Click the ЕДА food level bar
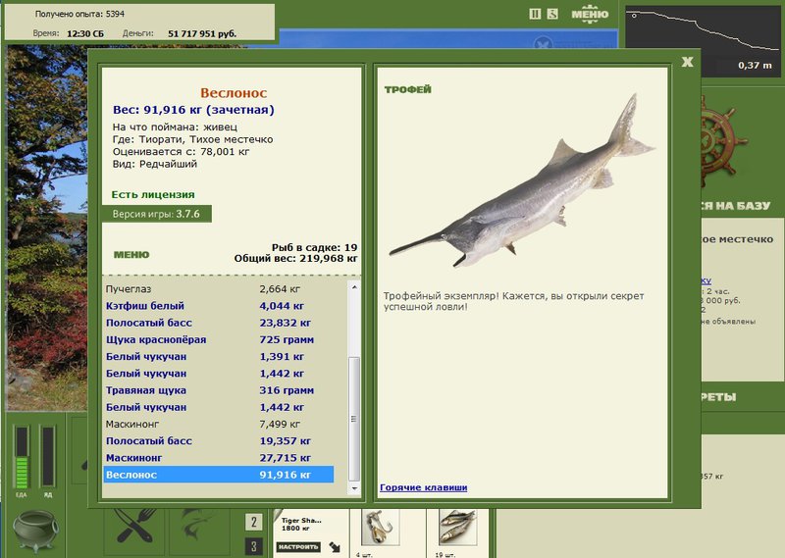Viewport: 785px width, 558px height. coord(22,457)
